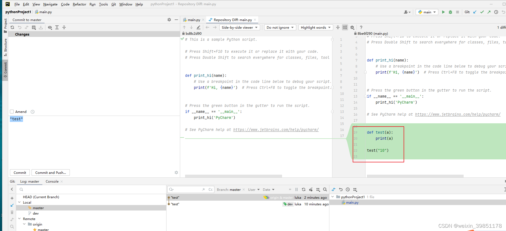
Task: Open the Do not ignore dropdown
Action: [x=280, y=27]
